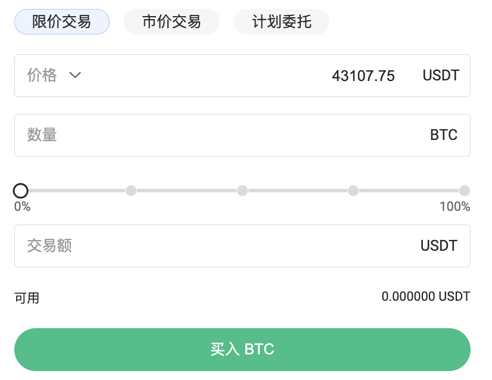Click the slider handle at 0%
This screenshot has width=492, height=380.
[21, 191]
